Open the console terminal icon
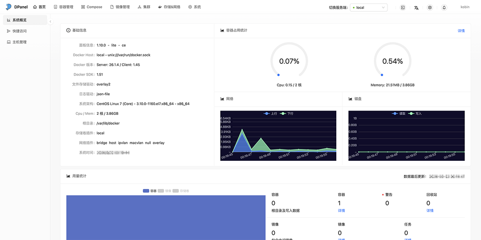Screen dimensions: 481x240 click(403, 7)
